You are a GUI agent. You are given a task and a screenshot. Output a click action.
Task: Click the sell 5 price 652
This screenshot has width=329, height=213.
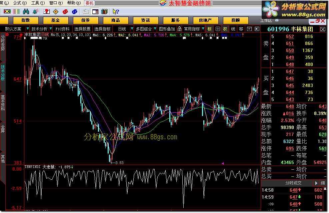[x=290, y=37]
